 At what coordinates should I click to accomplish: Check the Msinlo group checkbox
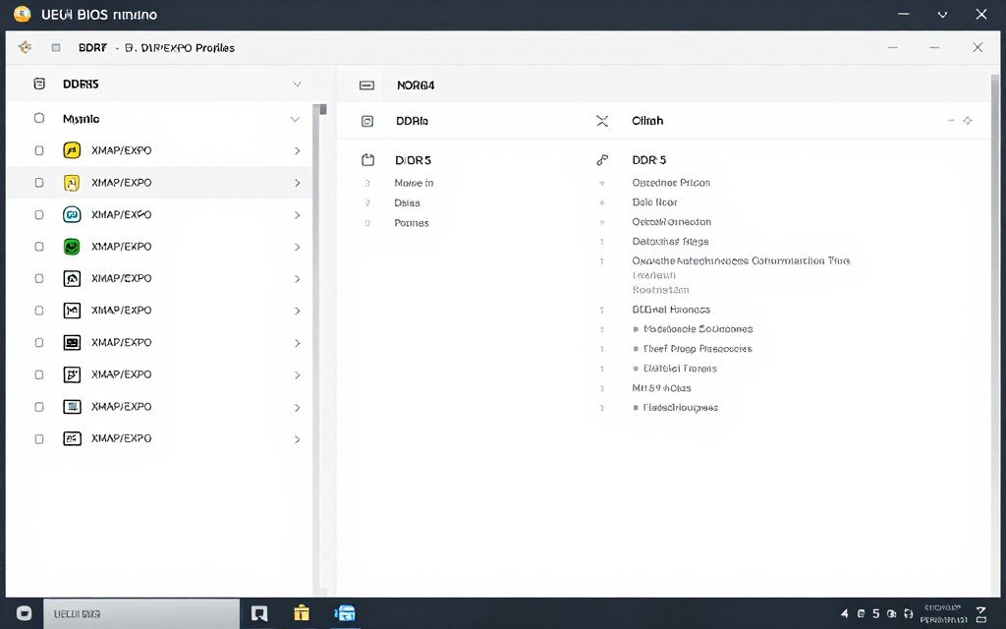[x=39, y=118]
